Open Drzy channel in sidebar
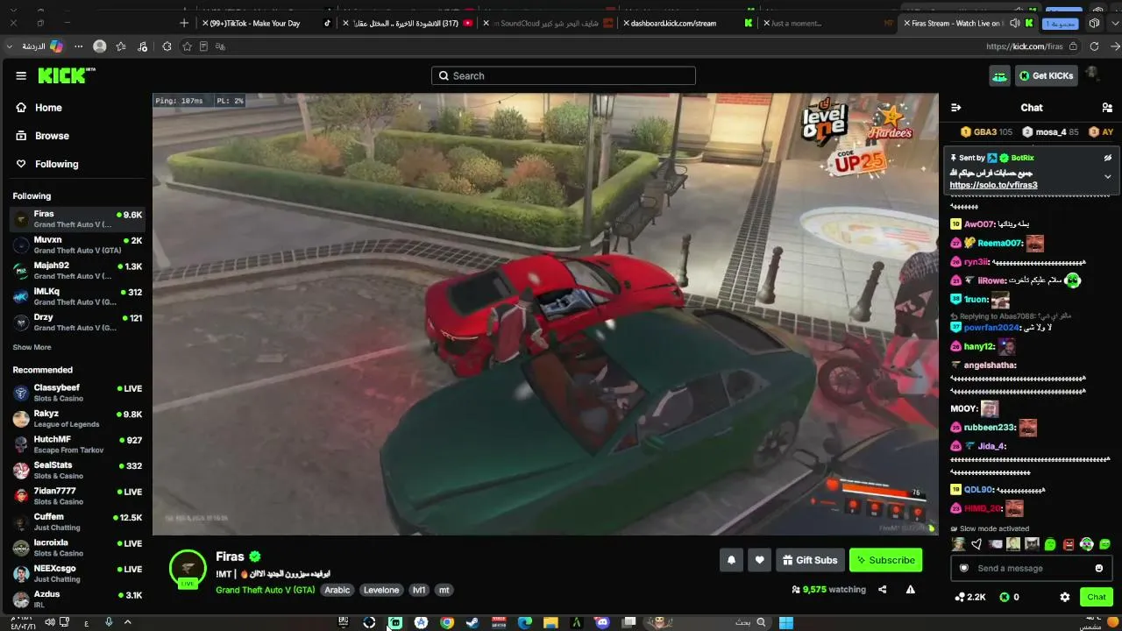Image resolution: width=1122 pixels, height=631 pixels. [77, 323]
